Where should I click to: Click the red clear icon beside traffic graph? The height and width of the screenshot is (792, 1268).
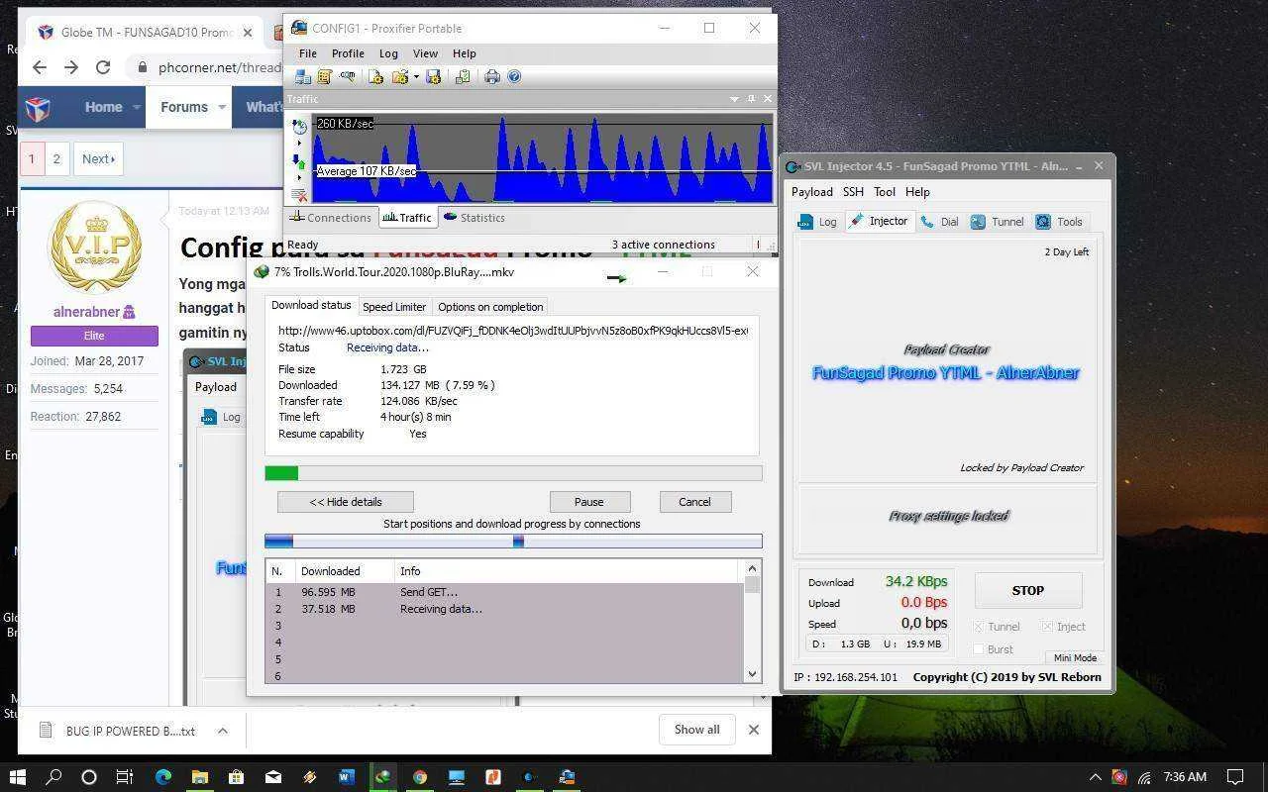(x=299, y=195)
